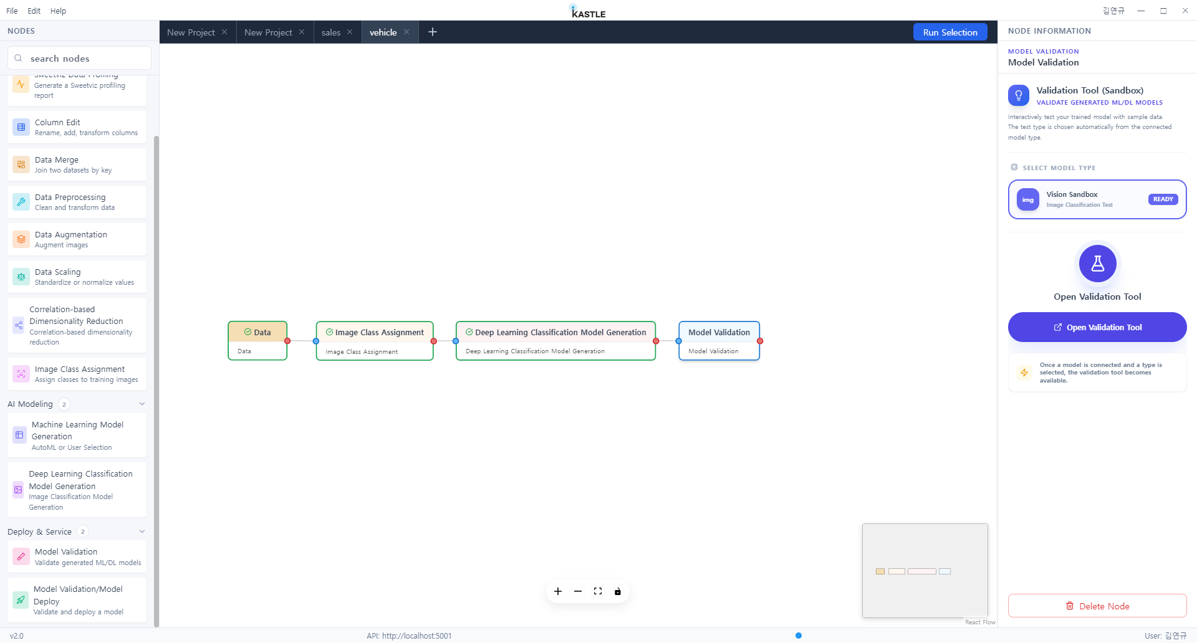
Task: Select the Image Class Assignment canvas node
Action: click(x=375, y=341)
